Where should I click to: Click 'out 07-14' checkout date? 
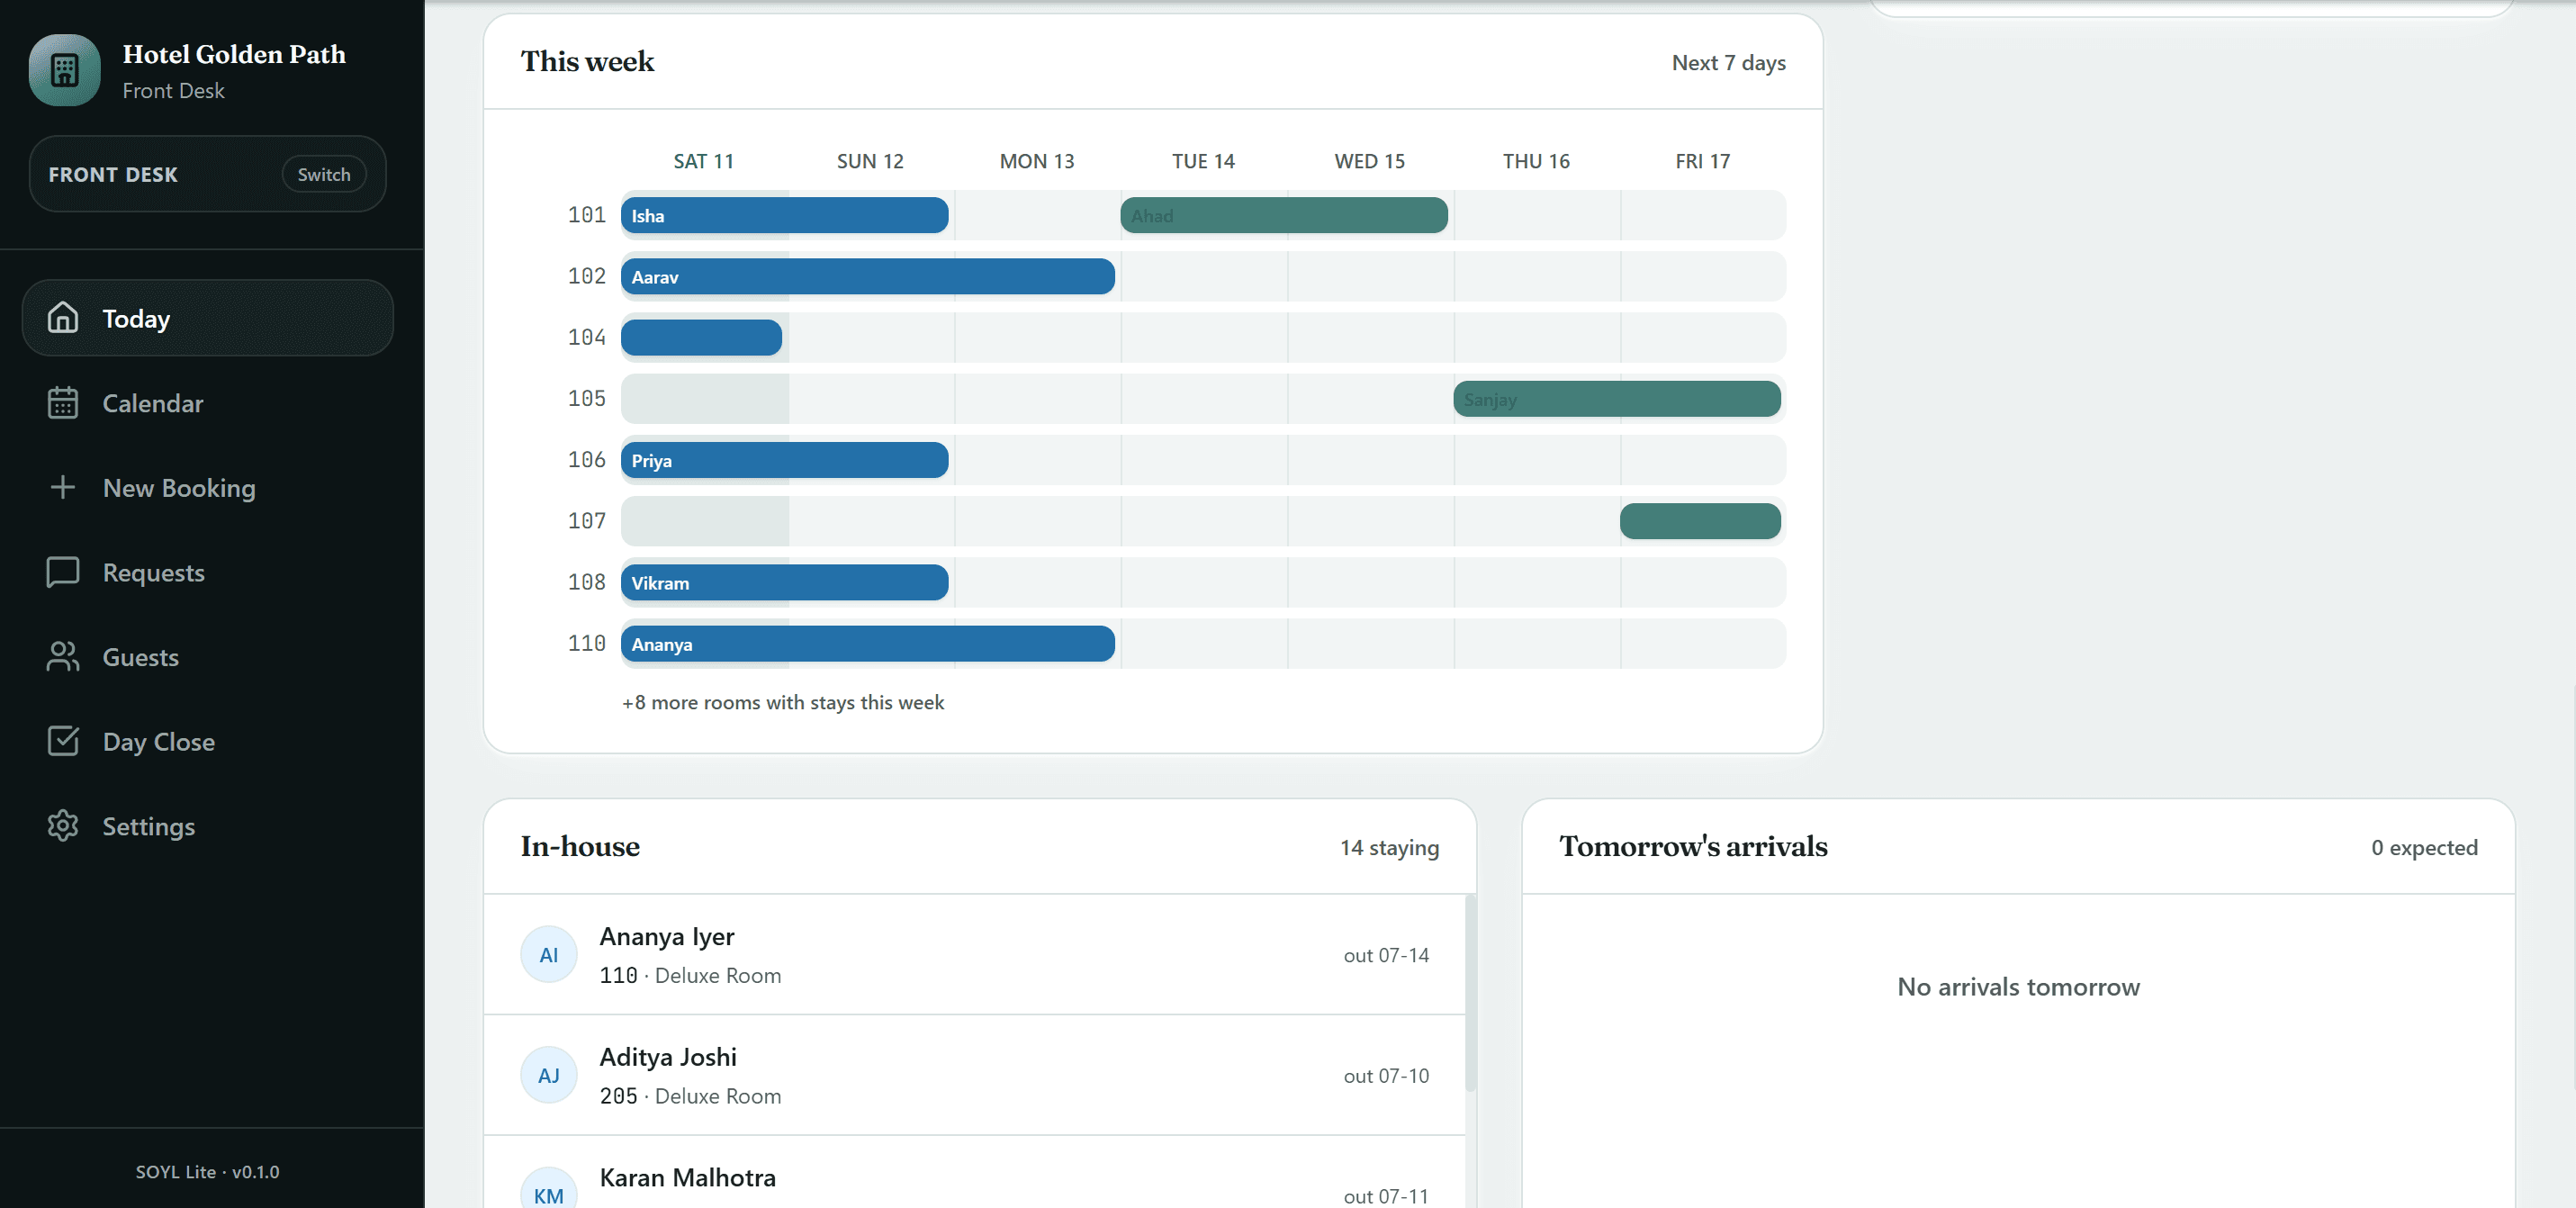pos(1386,955)
